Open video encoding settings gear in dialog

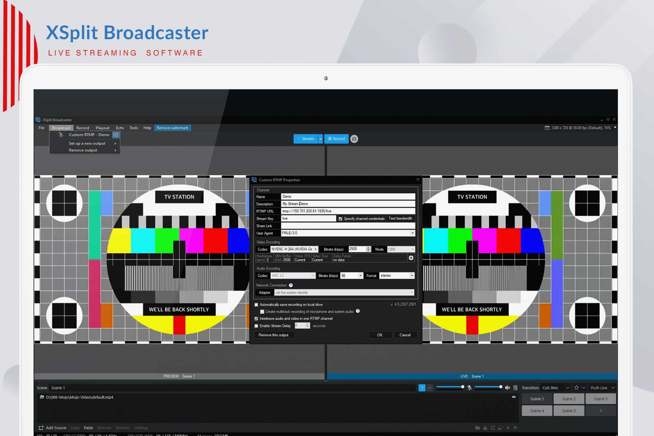411,258
